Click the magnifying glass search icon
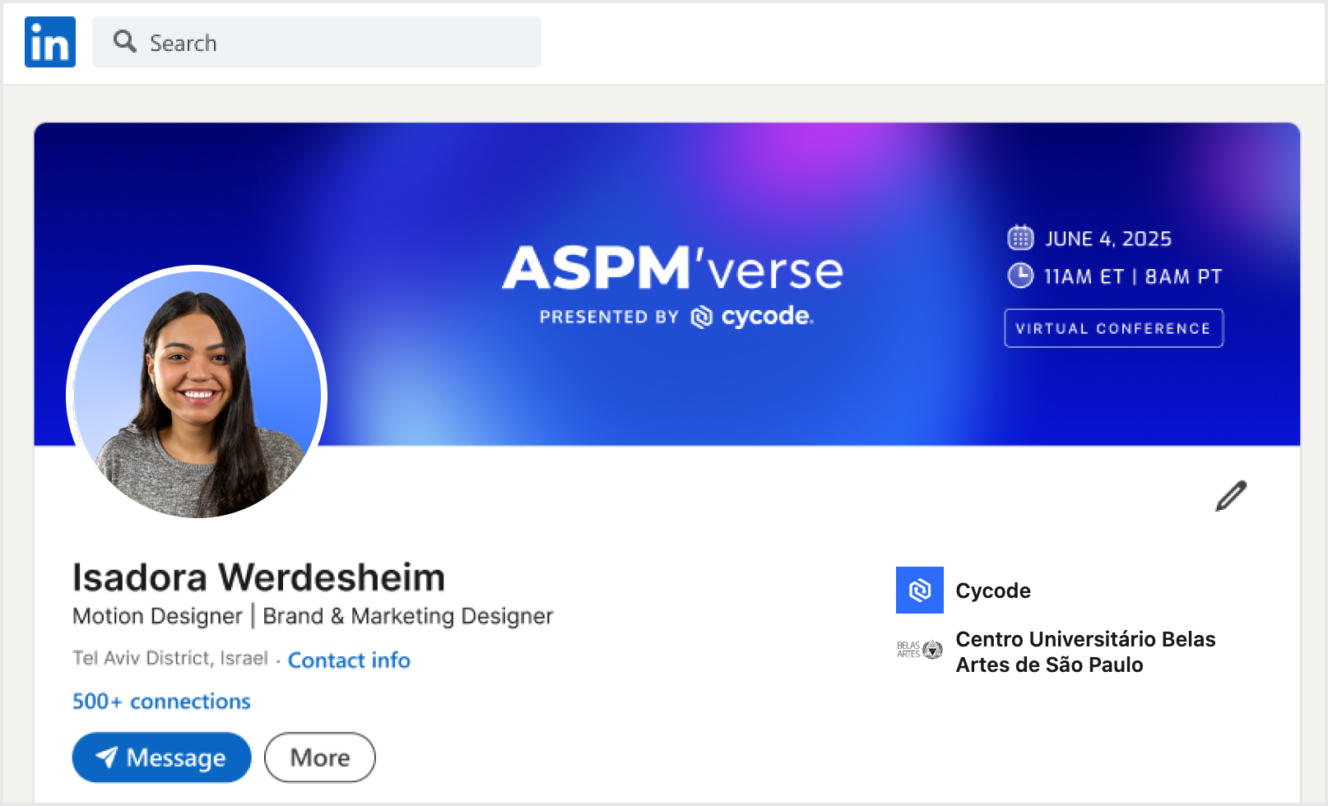Image resolution: width=1328 pixels, height=806 pixels. [125, 41]
